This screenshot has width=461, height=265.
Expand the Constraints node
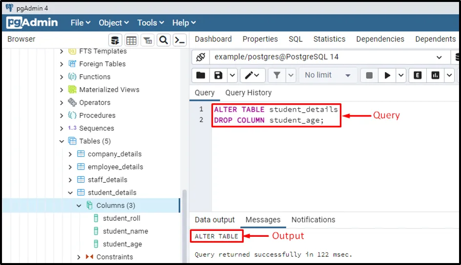pos(79,257)
